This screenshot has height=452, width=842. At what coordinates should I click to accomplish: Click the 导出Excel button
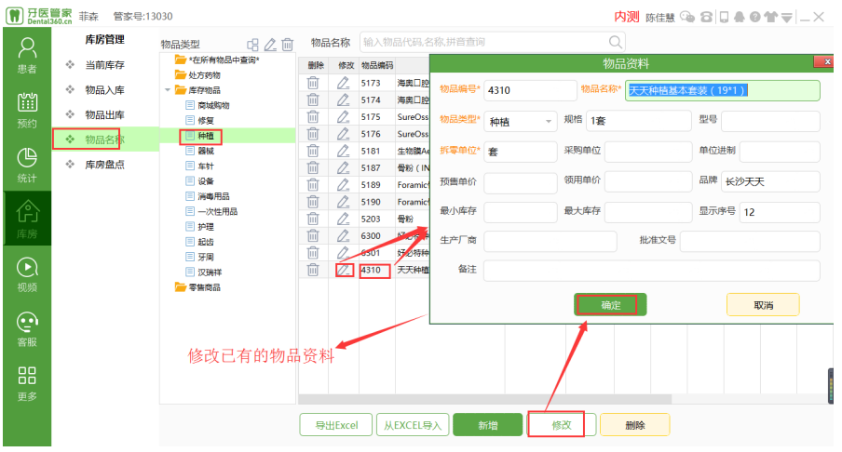(x=336, y=425)
